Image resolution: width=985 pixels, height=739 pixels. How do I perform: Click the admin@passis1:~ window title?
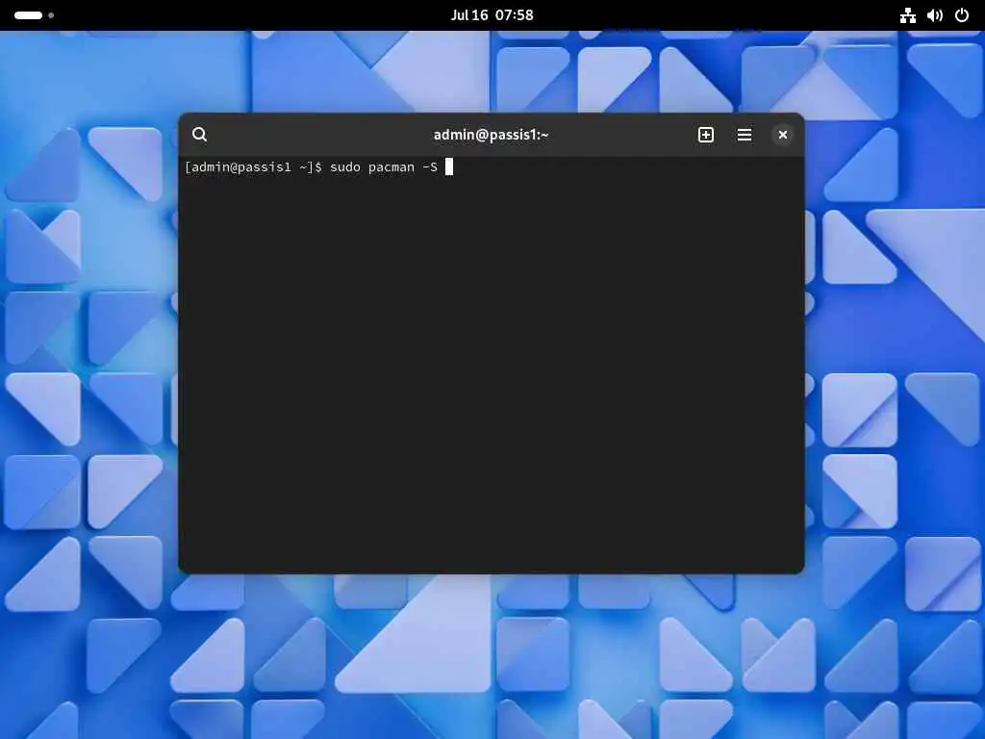(x=492, y=135)
